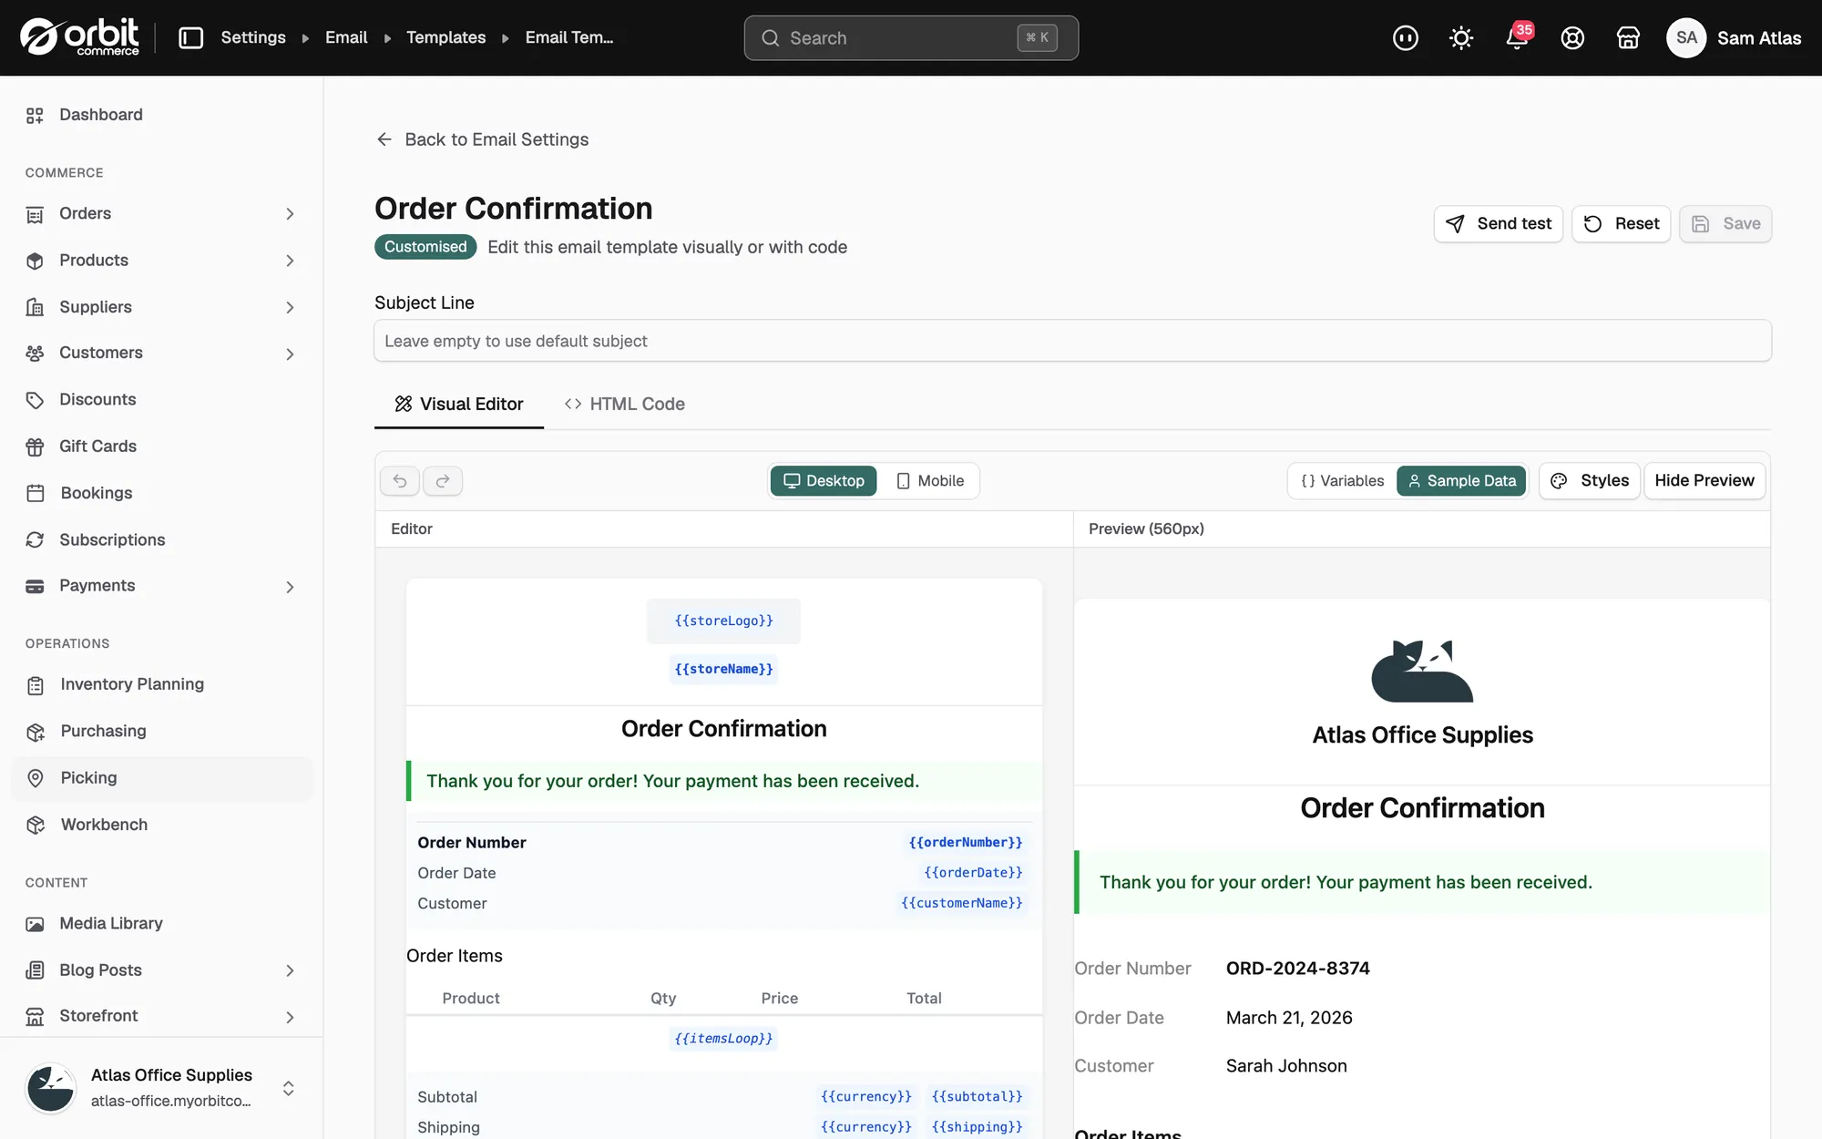Click the Send test button

pyautogui.click(x=1499, y=223)
